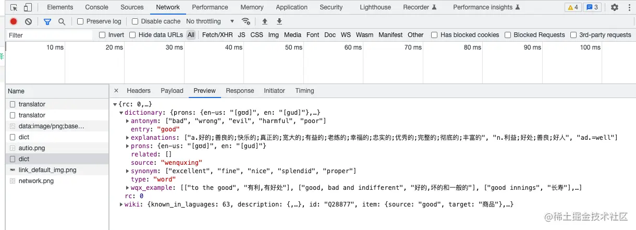Stop recording network log with red button
The image size is (636, 230).
point(14,21)
